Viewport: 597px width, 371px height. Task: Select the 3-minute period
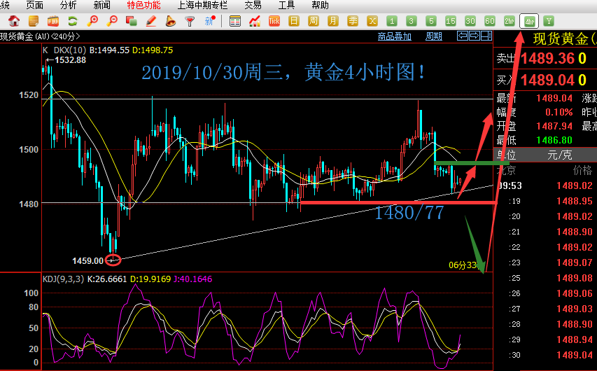tap(412, 21)
